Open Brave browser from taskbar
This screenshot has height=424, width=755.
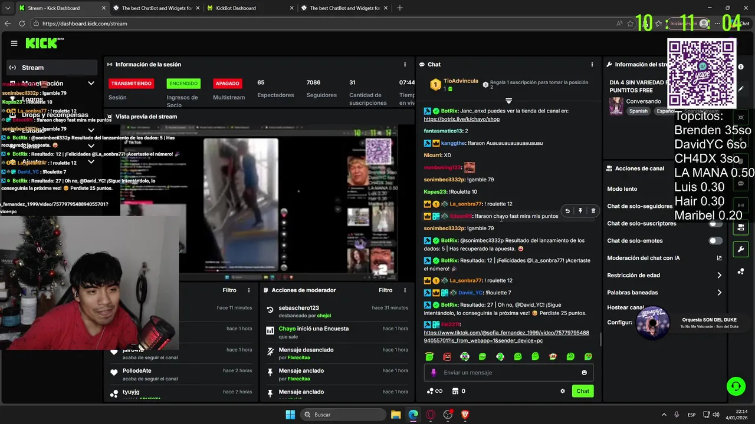tap(465, 415)
